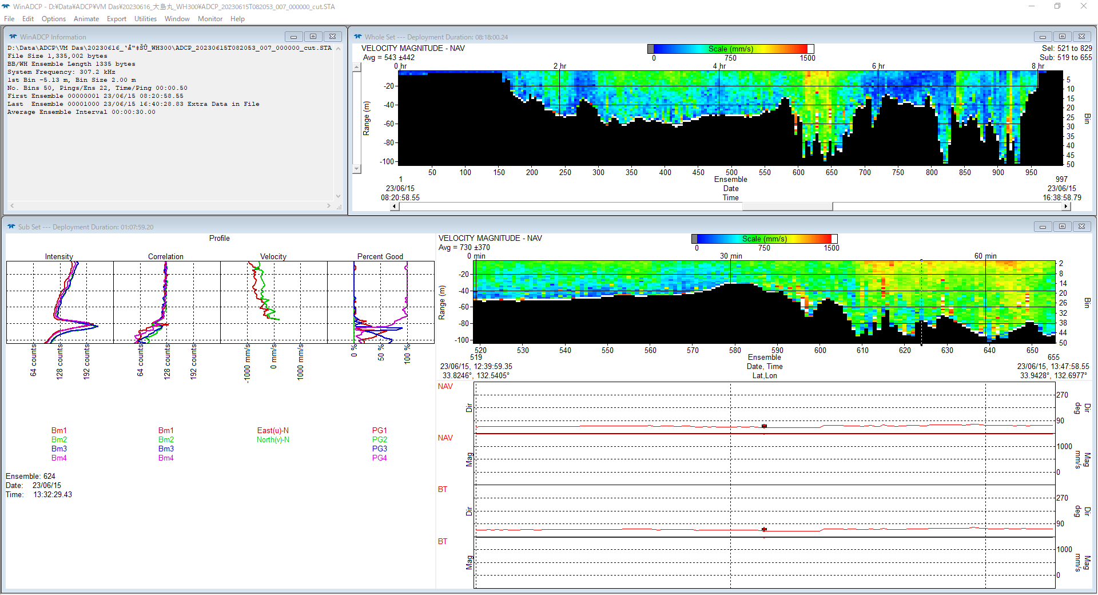Expand the Options menu
1098x595 pixels.
click(x=54, y=19)
